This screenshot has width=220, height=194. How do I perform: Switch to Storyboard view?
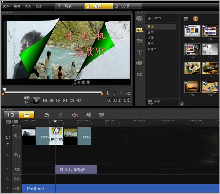click(11, 115)
